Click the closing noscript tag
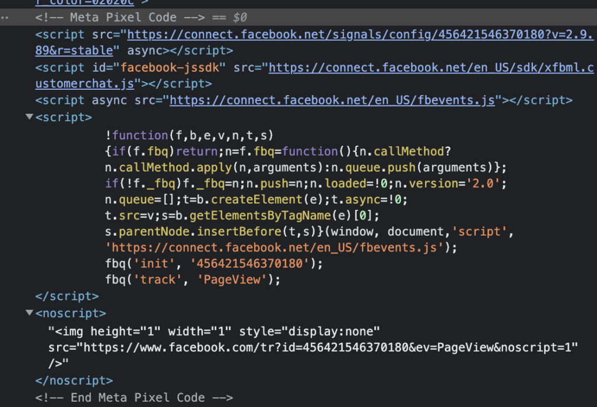597x407 pixels. (x=74, y=380)
